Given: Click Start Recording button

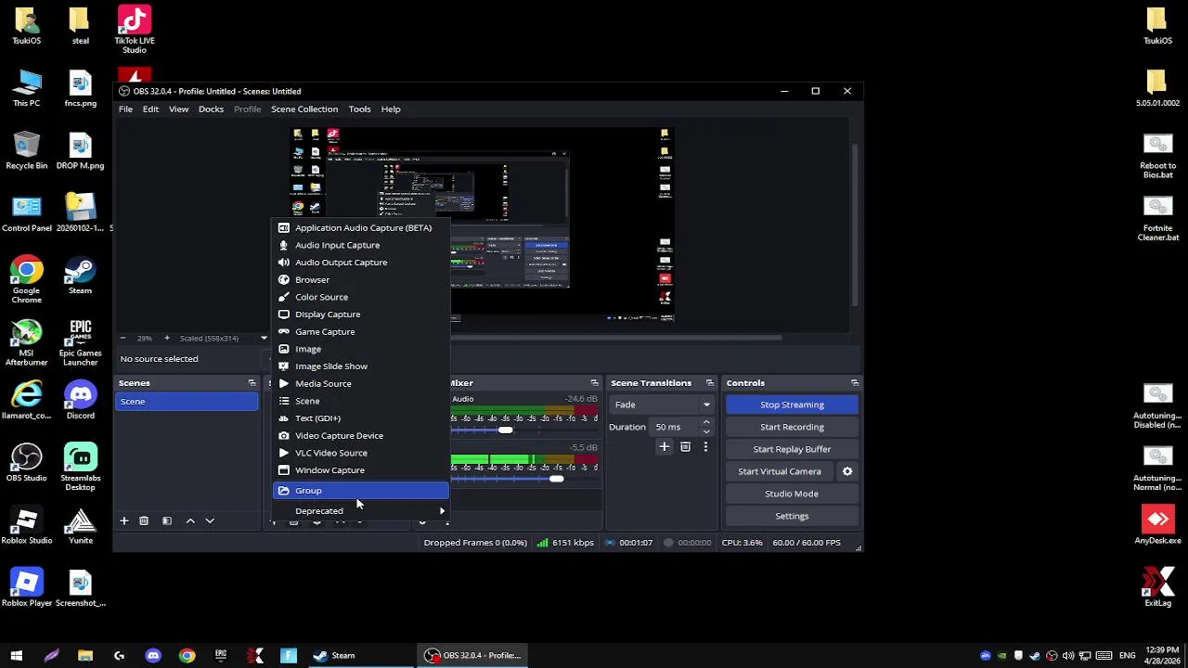Looking at the screenshot, I should (792, 427).
